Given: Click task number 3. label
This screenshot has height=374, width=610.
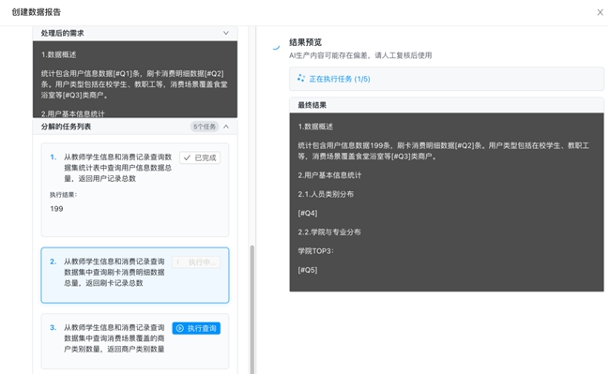Looking at the screenshot, I should pos(53,327).
